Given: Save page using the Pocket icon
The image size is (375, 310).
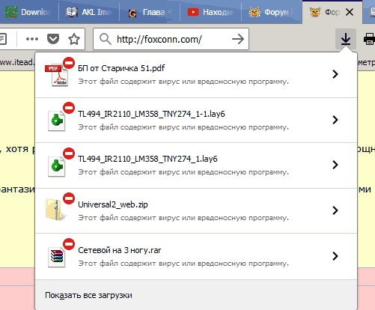Looking at the screenshot, I should [53, 39].
